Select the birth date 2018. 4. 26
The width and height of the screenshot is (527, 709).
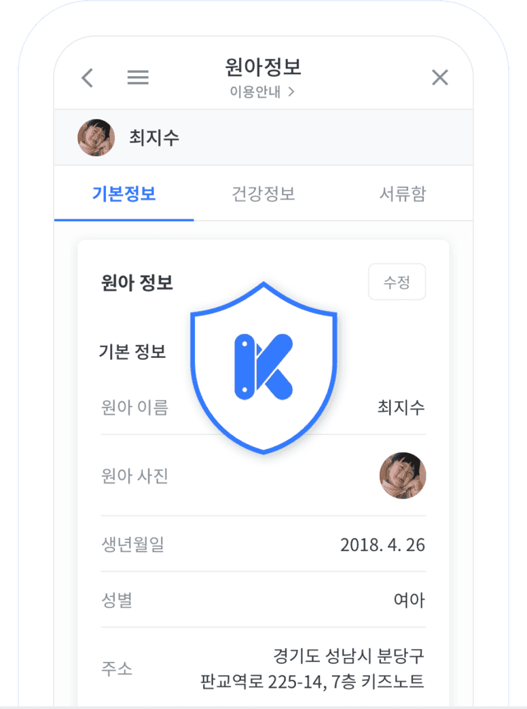[x=382, y=545]
